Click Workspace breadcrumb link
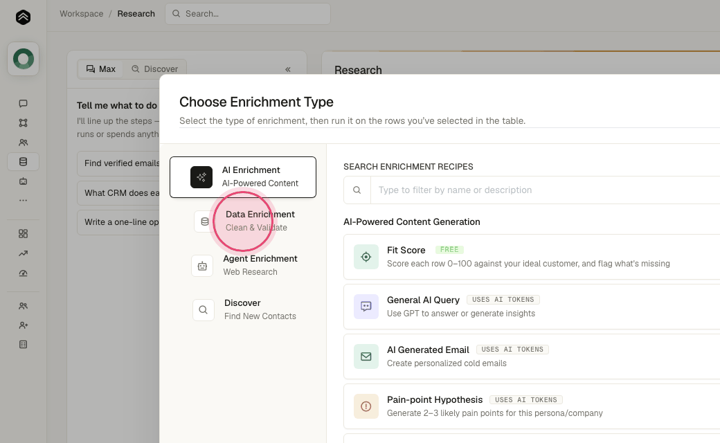Image resolution: width=720 pixels, height=443 pixels. (81, 14)
